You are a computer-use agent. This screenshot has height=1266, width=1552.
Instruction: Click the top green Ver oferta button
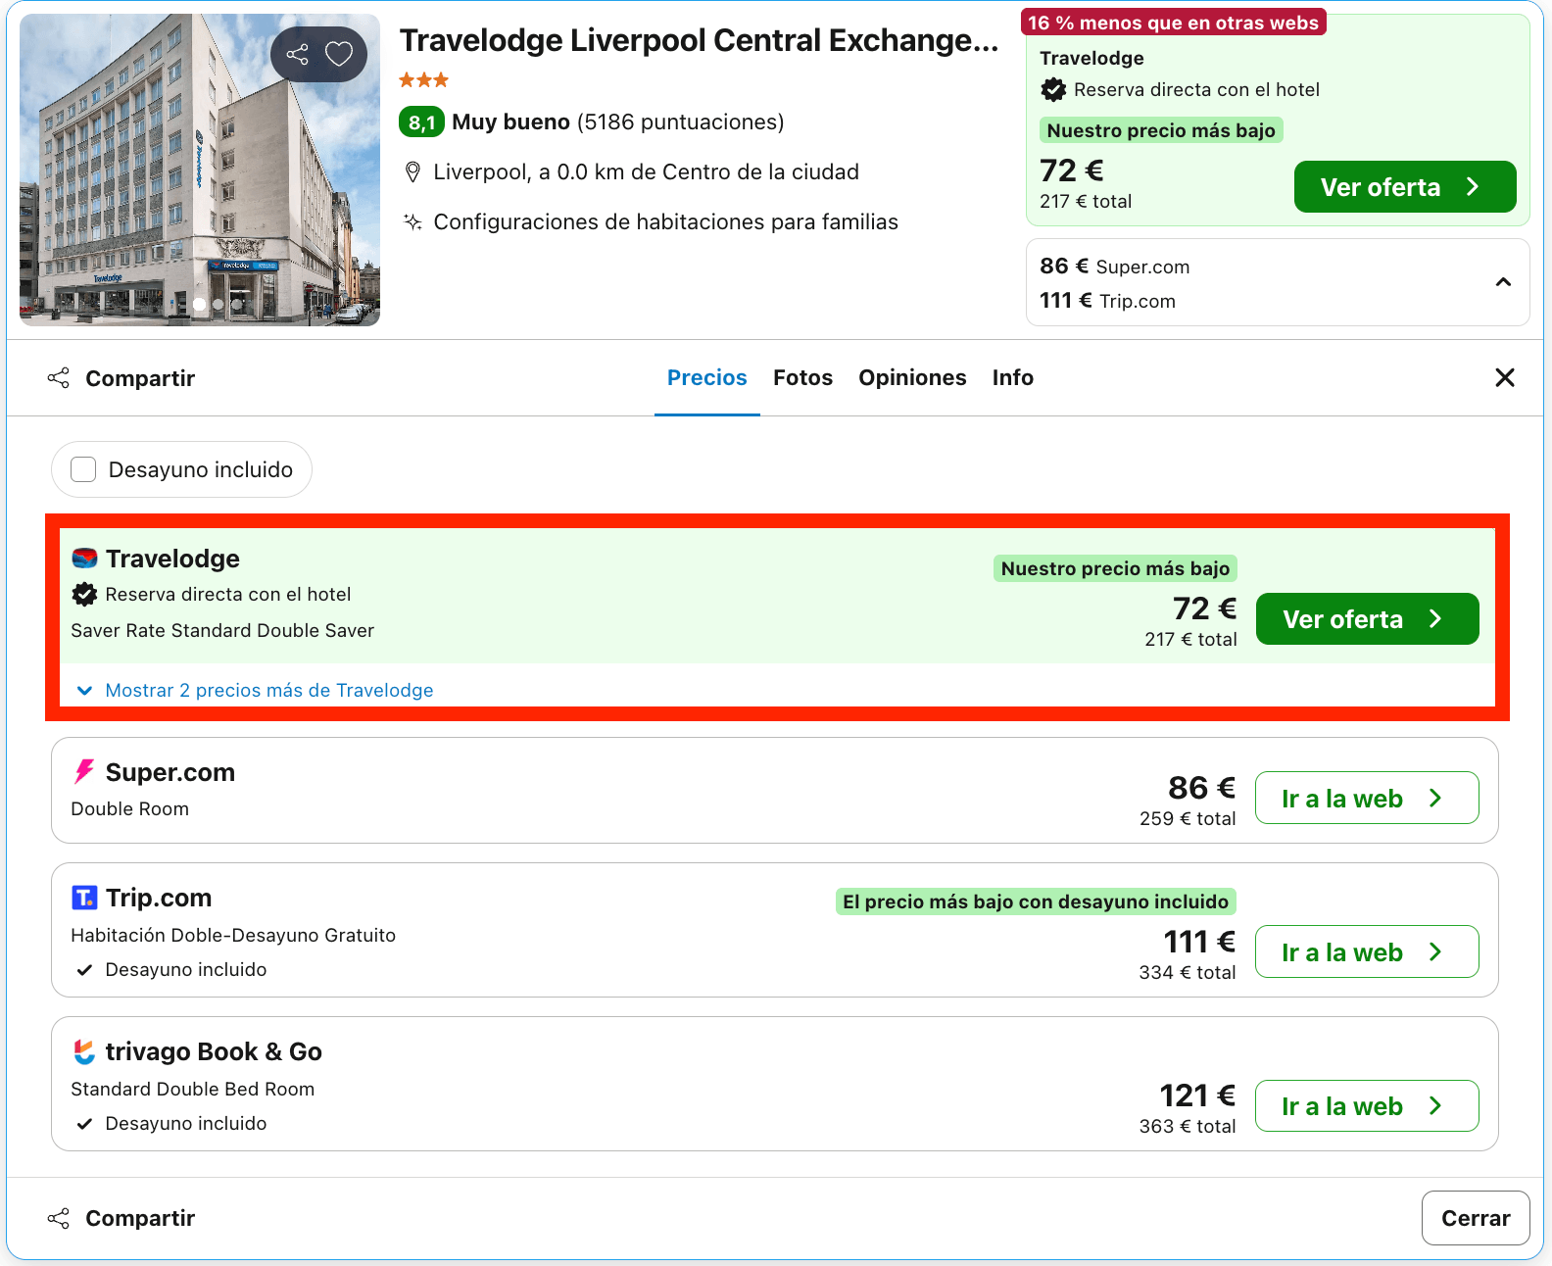coord(1405,187)
